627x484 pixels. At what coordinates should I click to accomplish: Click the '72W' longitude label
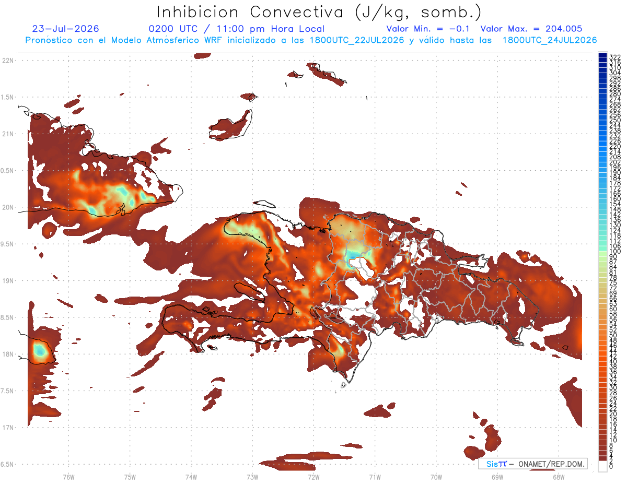tap(313, 477)
